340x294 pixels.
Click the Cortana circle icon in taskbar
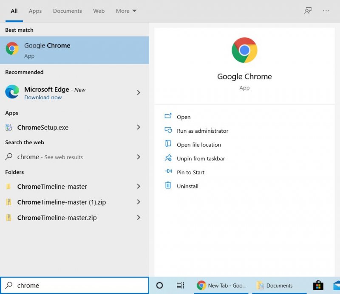[x=159, y=286]
